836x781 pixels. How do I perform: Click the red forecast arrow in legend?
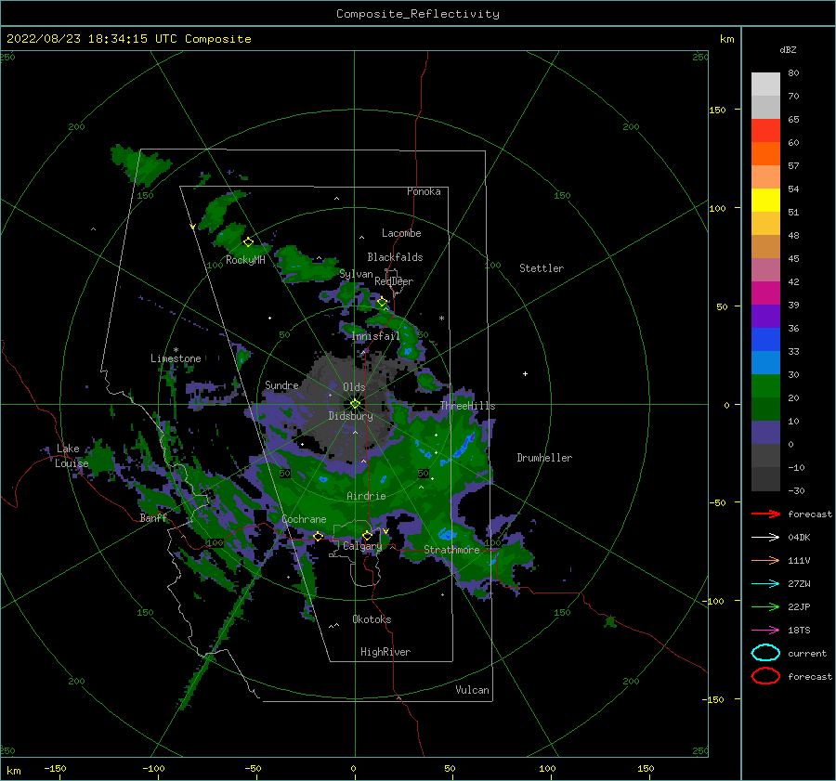pos(765,514)
